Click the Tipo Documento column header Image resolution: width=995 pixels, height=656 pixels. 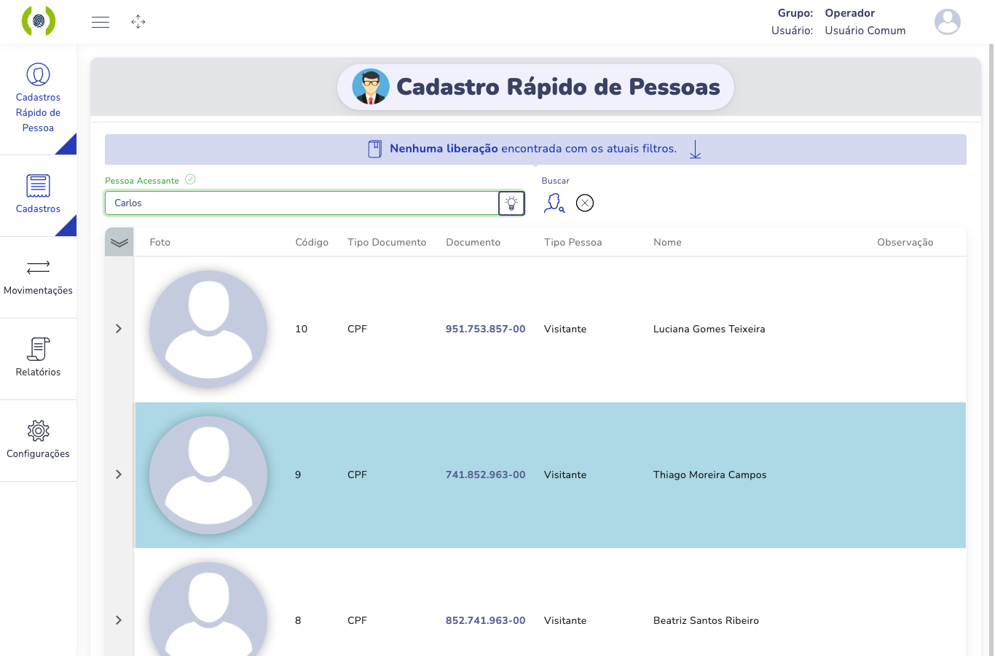point(387,242)
